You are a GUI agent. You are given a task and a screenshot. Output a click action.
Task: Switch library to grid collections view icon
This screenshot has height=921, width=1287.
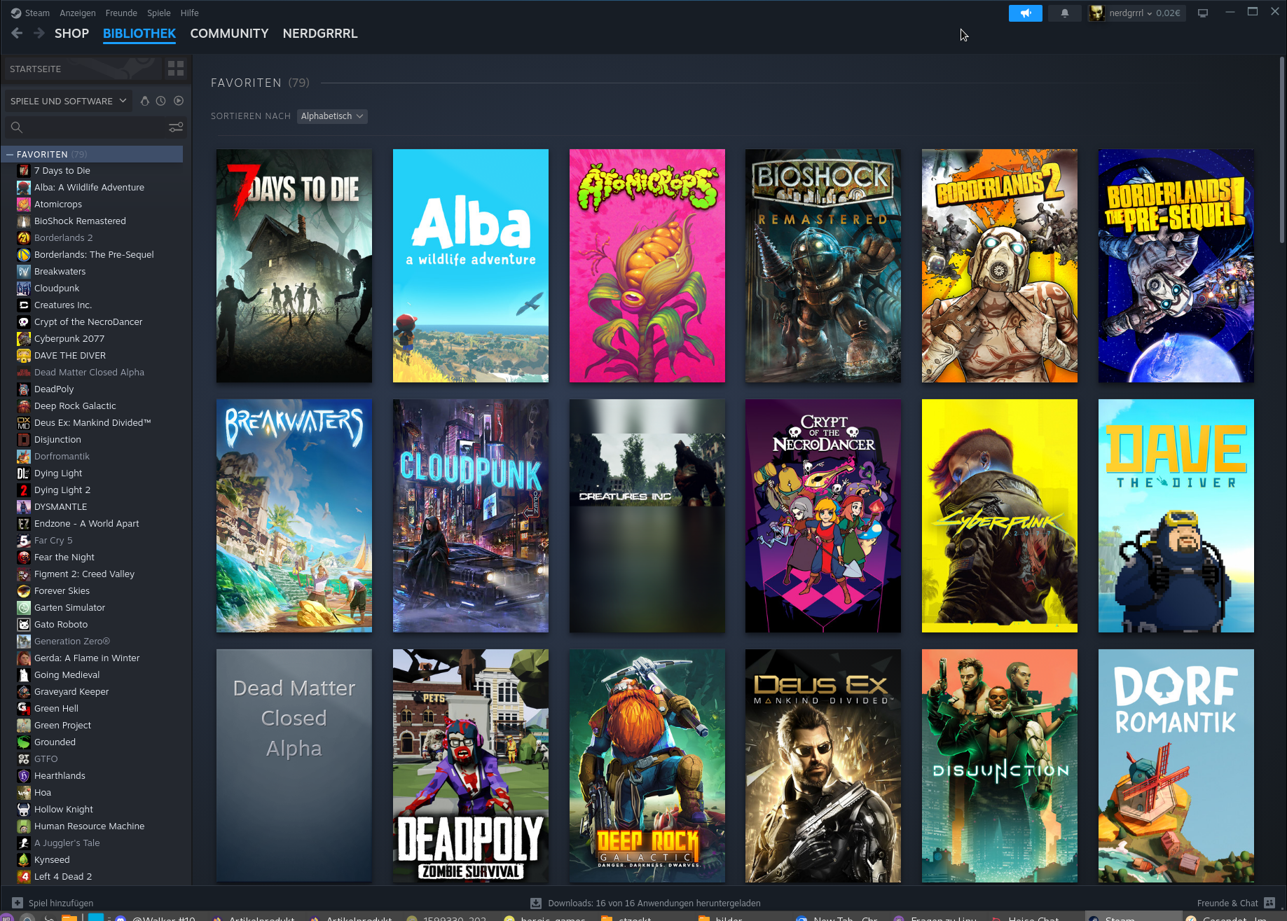pyautogui.click(x=176, y=68)
